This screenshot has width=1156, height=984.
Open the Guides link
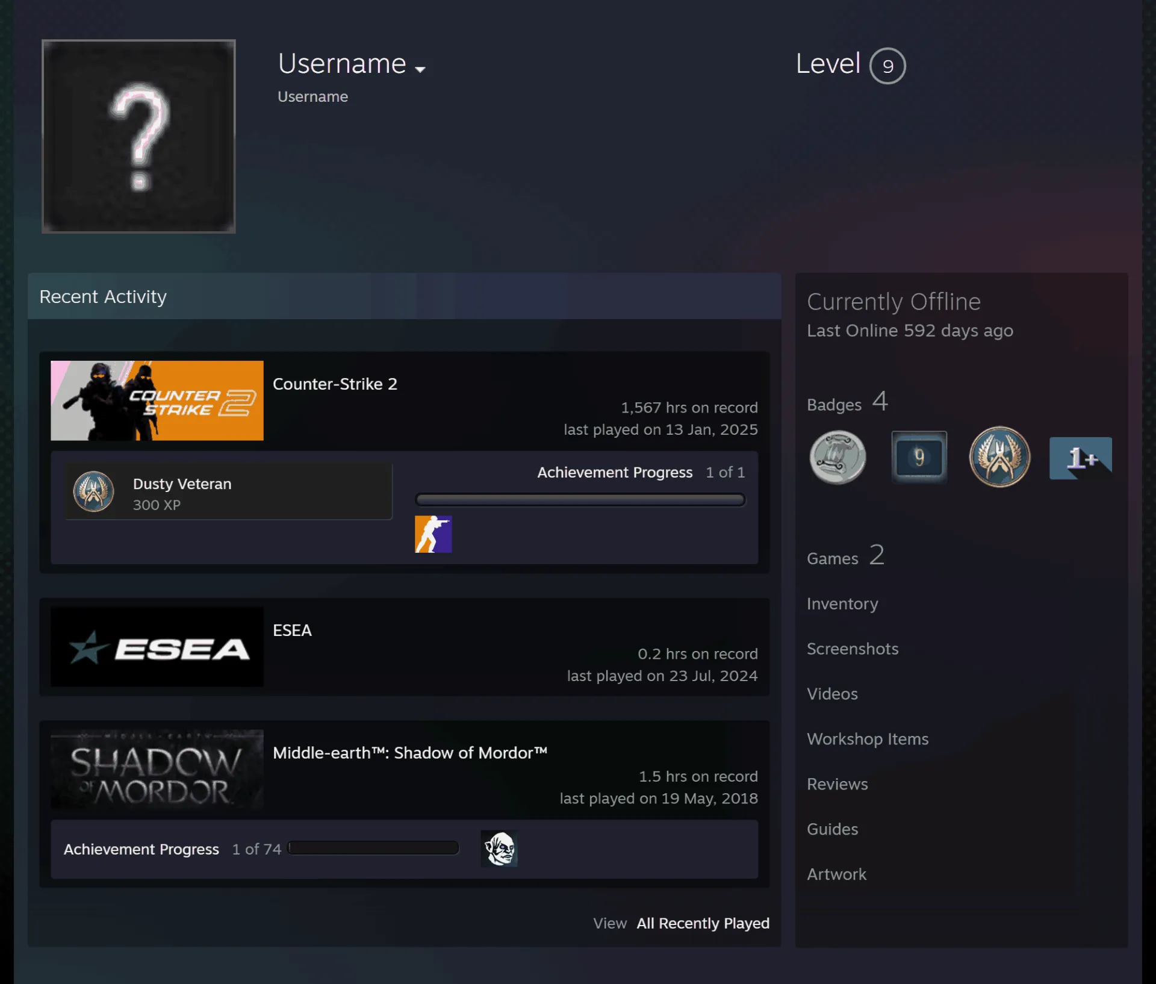point(832,829)
